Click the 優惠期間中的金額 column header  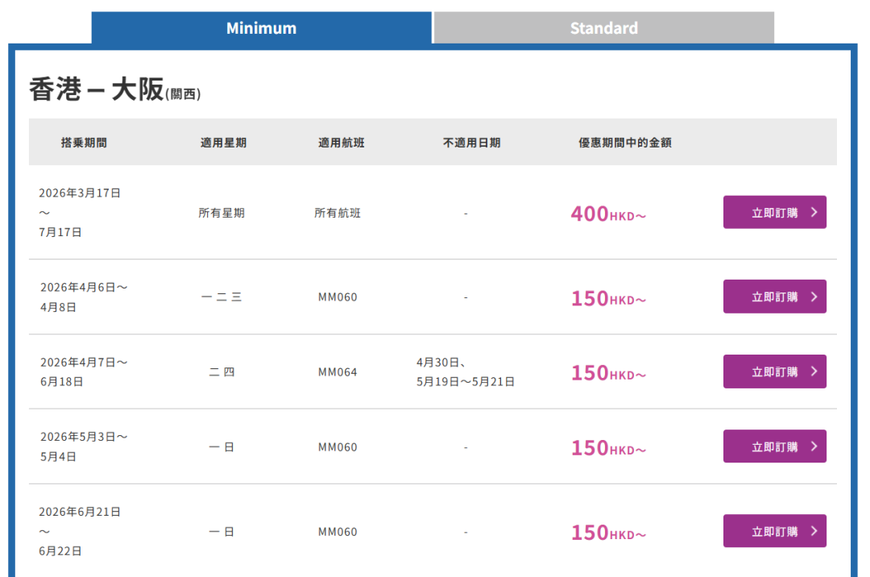click(x=625, y=143)
